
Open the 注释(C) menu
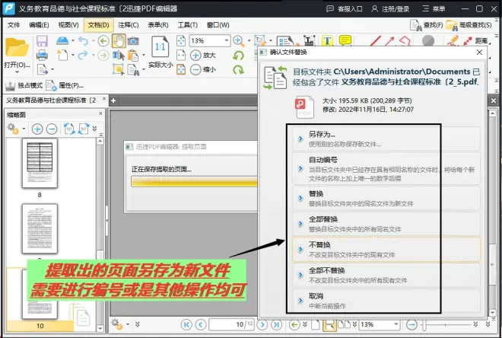128,25
